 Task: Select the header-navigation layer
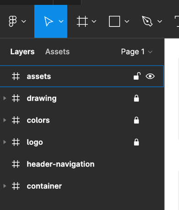(82, 164)
